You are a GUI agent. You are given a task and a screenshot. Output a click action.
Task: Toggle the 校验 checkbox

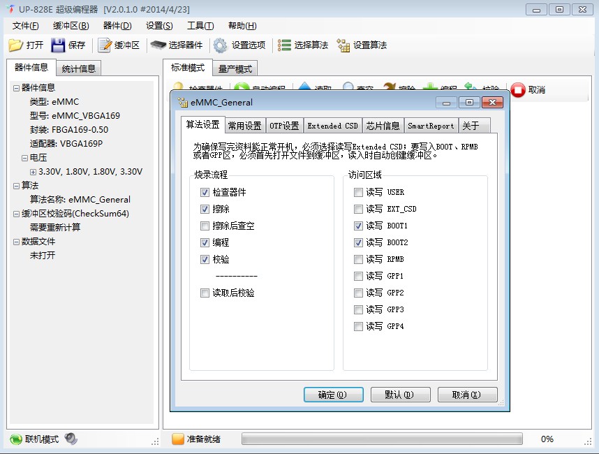[205, 260]
